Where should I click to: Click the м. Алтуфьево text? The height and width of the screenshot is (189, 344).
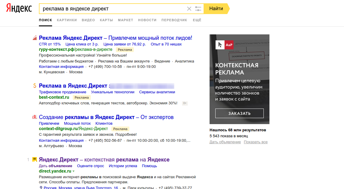point(51,146)
